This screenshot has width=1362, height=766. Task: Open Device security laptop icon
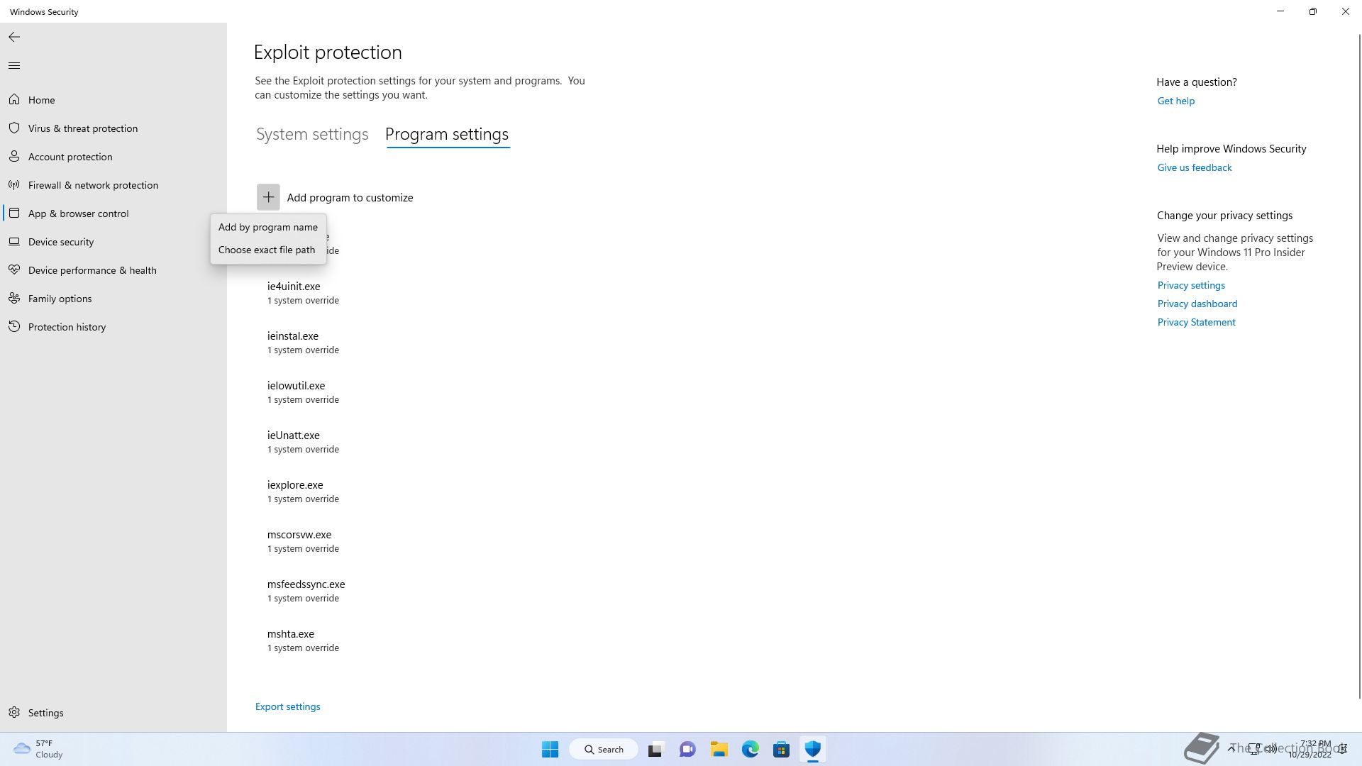(x=14, y=242)
